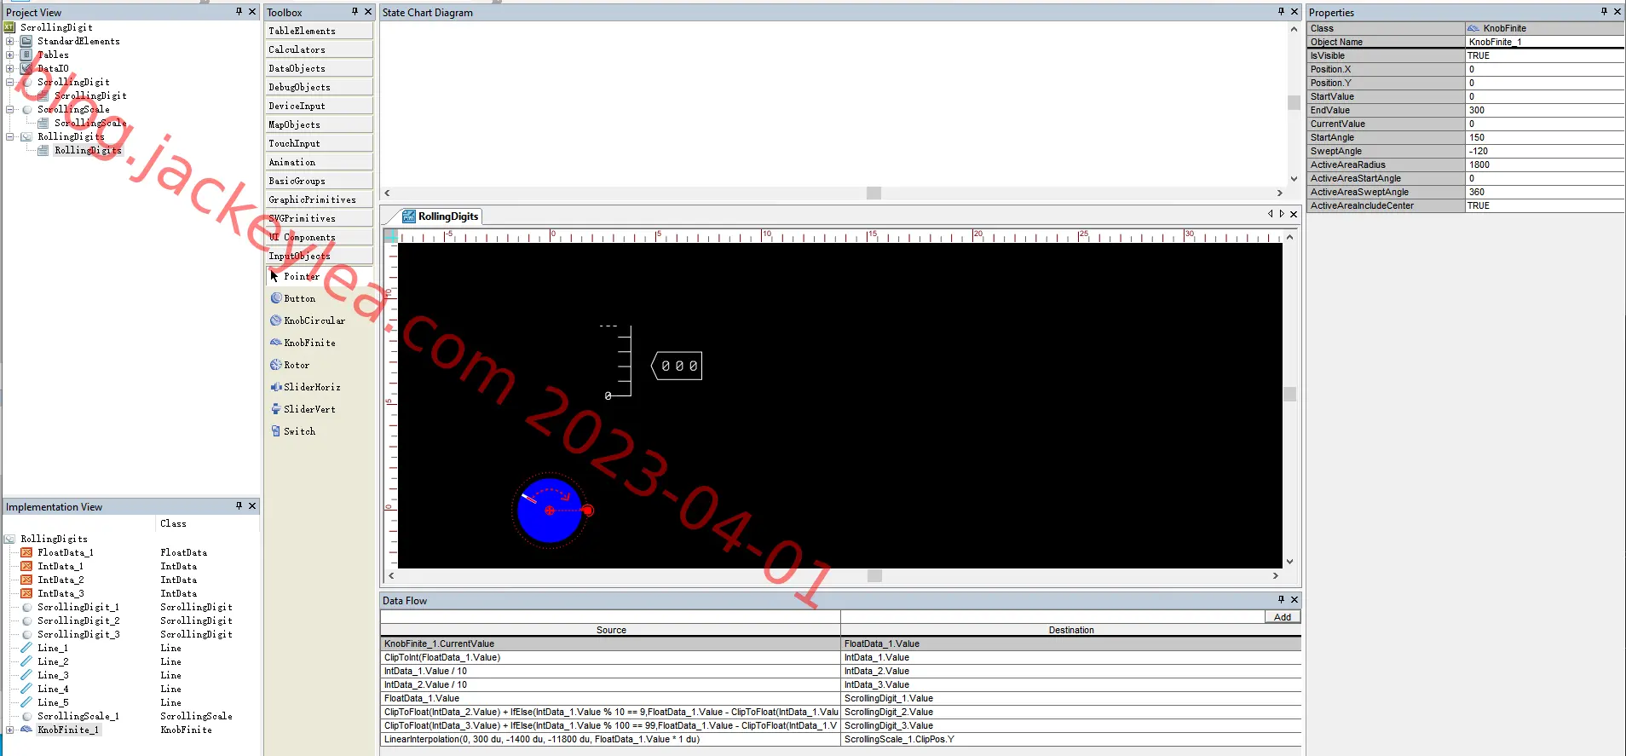
Task: Choose the SliderVert toolbox item
Action: pos(303,409)
